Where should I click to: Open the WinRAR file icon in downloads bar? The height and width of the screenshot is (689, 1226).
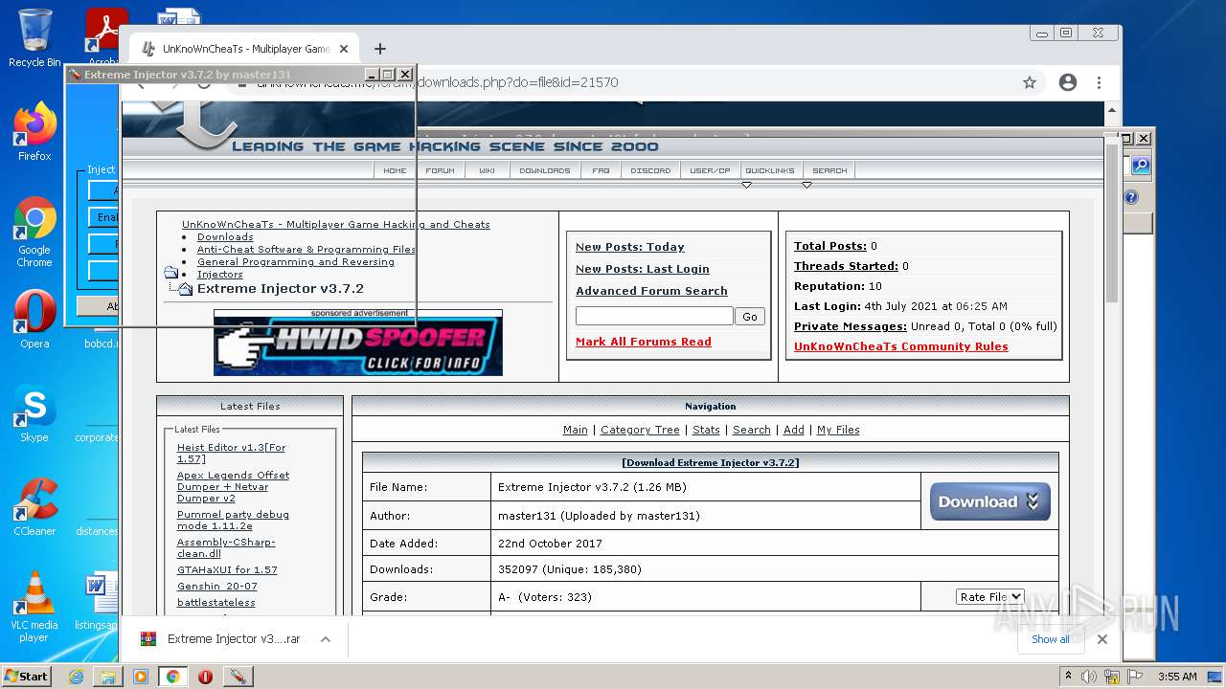(x=148, y=639)
